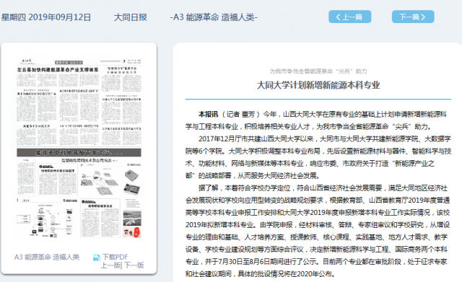
Task: Open previous edition page 上一版
Action: click(x=110, y=265)
